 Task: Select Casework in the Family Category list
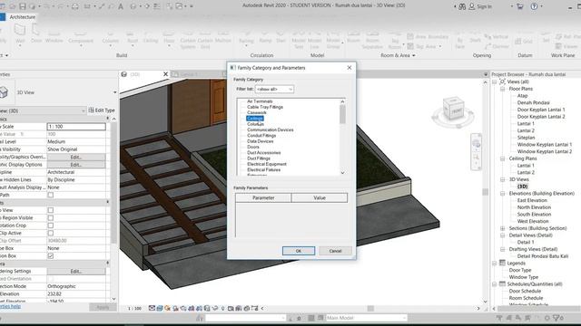click(x=256, y=112)
